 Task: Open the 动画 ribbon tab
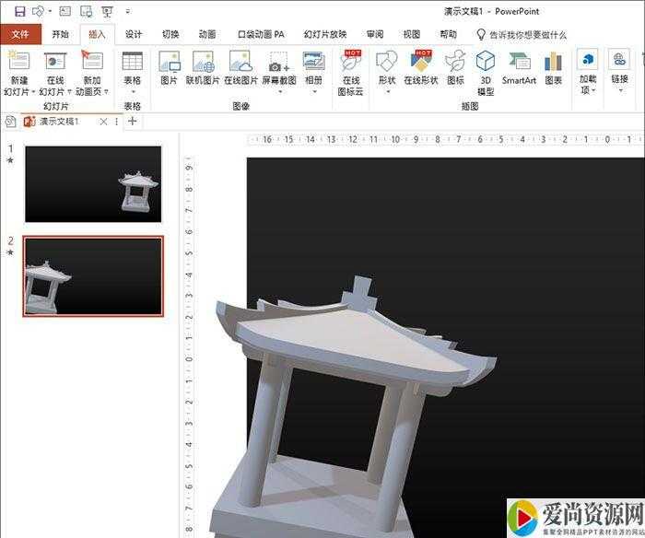(207, 34)
